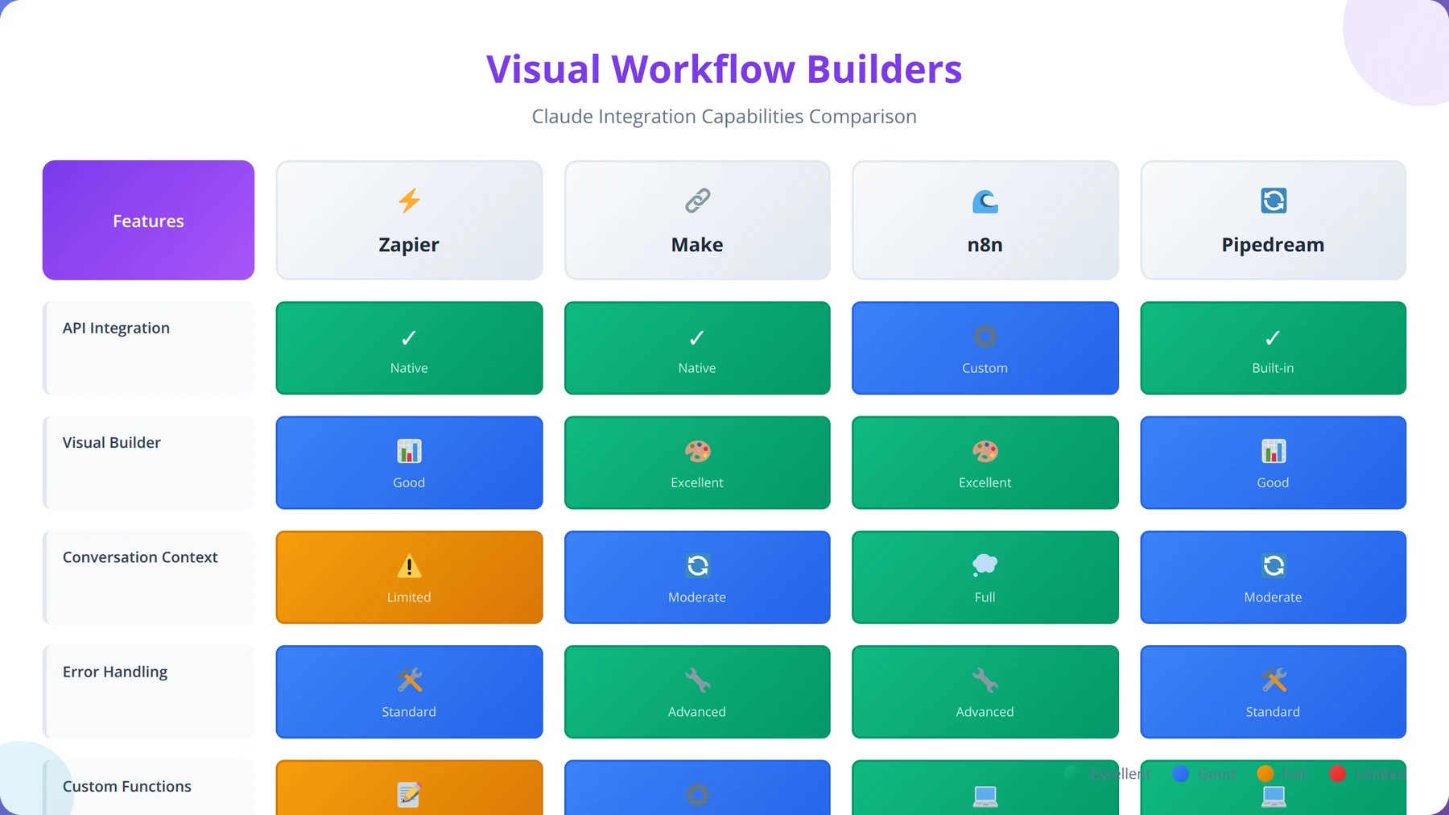Image resolution: width=1449 pixels, height=815 pixels.
Task: Click "Limited" in Zapier's Conversation Context cell
Action: pos(409,597)
